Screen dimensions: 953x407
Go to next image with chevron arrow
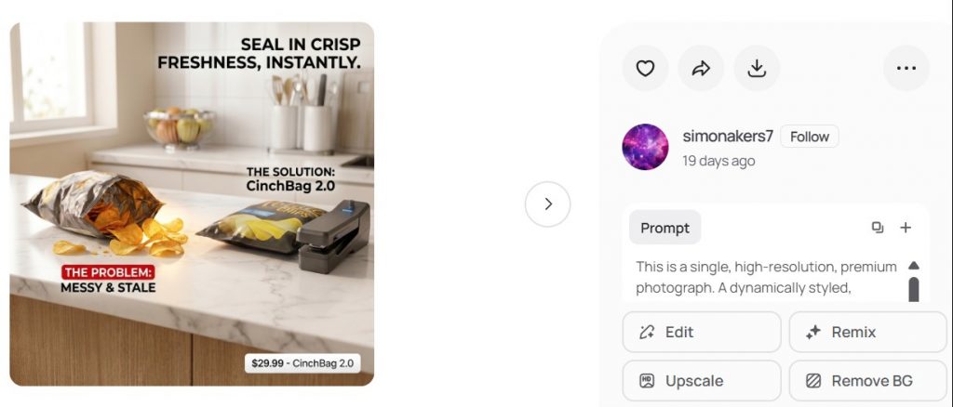(x=547, y=204)
